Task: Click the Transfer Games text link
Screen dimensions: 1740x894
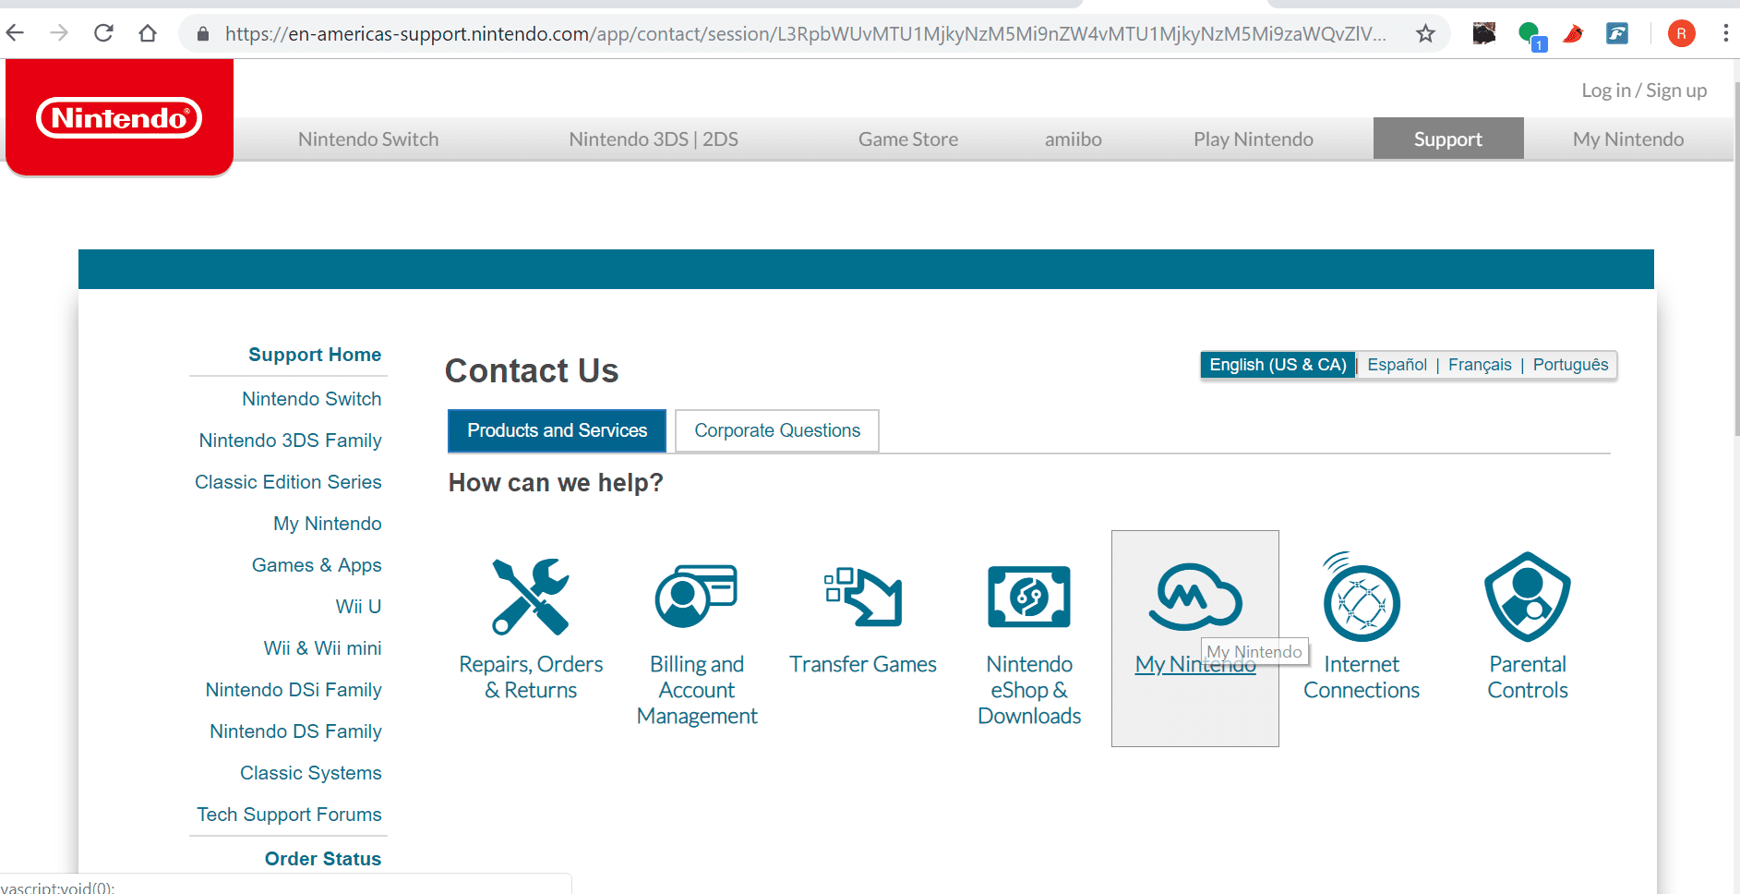Action: click(863, 664)
